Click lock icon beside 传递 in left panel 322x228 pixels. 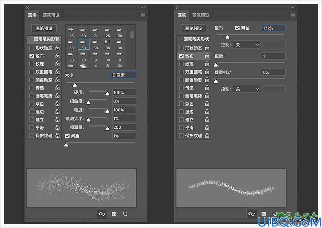pyautogui.click(x=58, y=88)
